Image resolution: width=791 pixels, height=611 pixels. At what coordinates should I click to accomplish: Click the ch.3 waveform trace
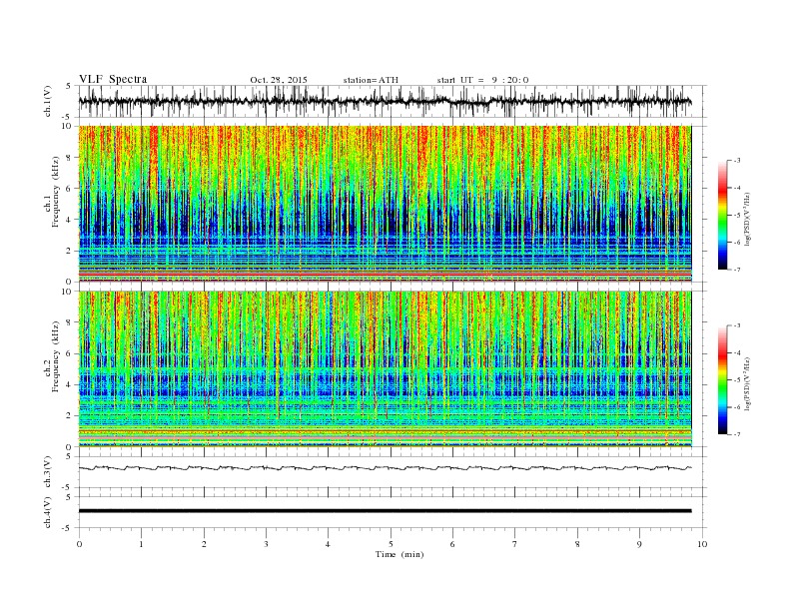point(386,468)
